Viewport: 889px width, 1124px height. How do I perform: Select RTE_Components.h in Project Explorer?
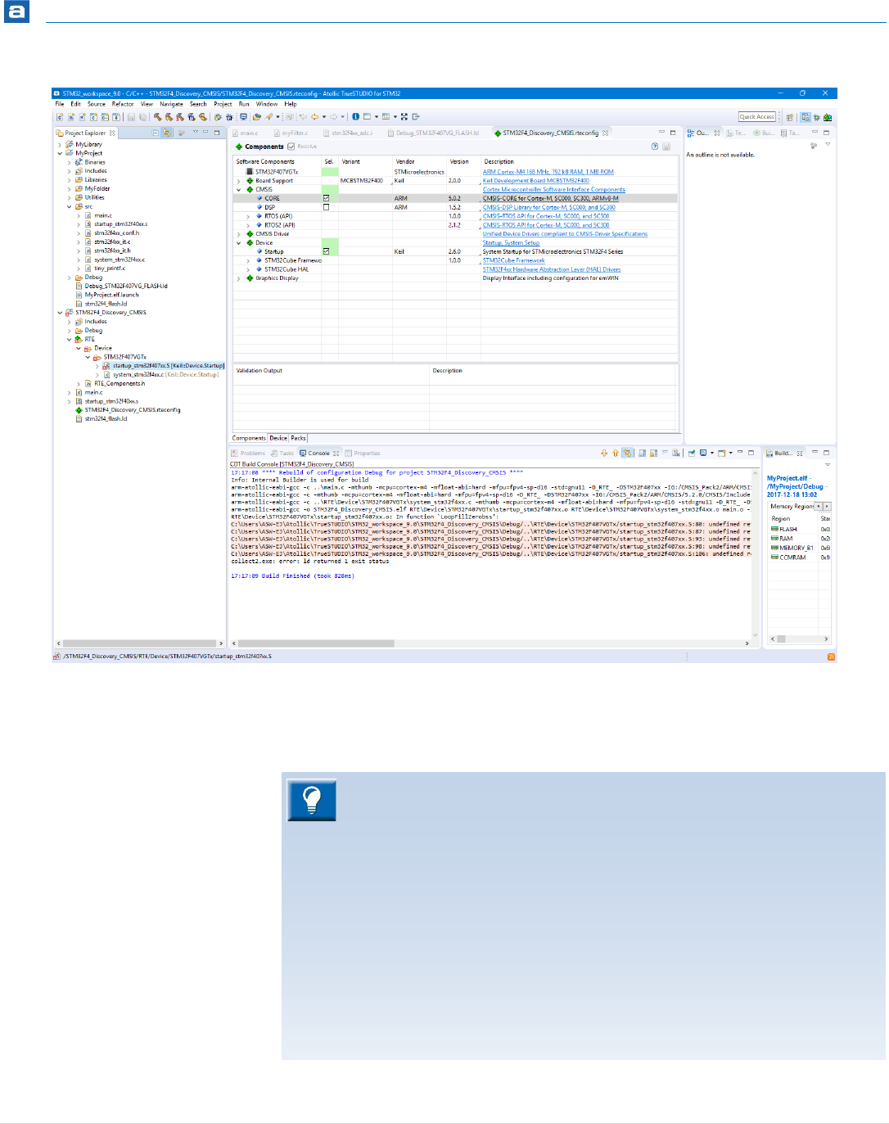(x=114, y=384)
